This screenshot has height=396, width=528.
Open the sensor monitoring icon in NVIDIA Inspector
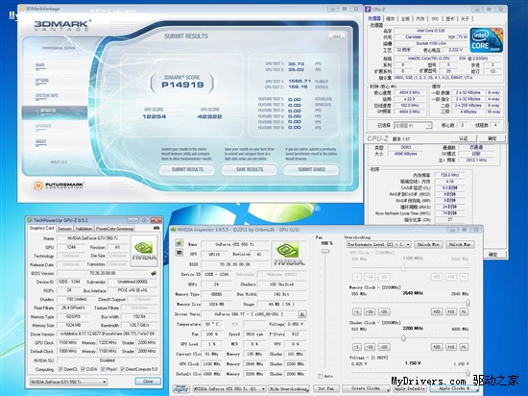[x=180, y=253]
